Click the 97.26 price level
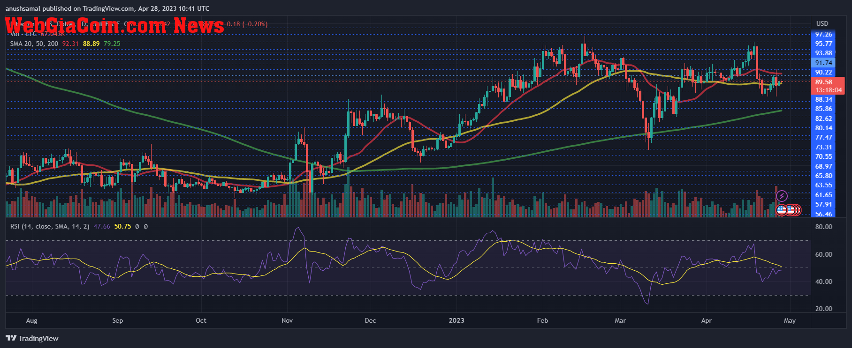852x348 pixels. point(824,34)
